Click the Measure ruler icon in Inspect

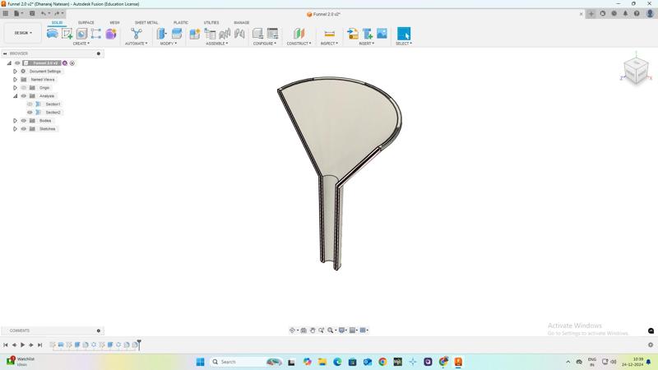coord(330,34)
